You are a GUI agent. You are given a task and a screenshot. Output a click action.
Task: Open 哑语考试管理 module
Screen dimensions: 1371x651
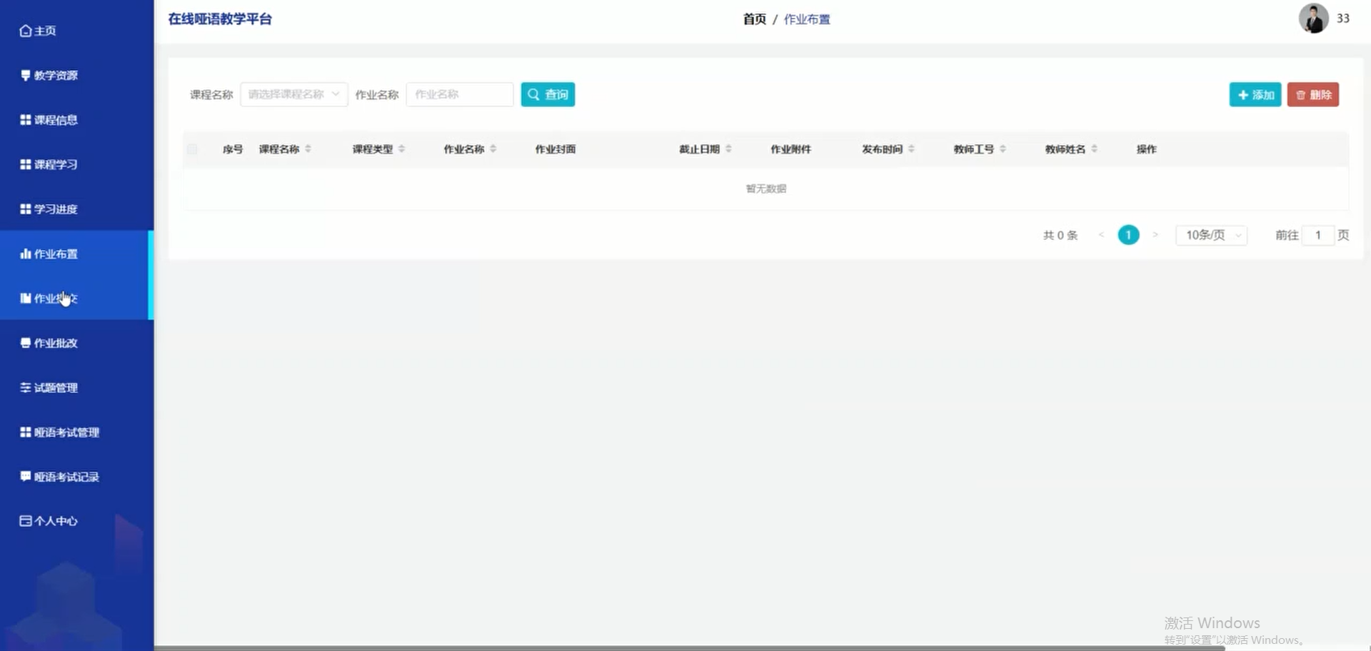[66, 432]
